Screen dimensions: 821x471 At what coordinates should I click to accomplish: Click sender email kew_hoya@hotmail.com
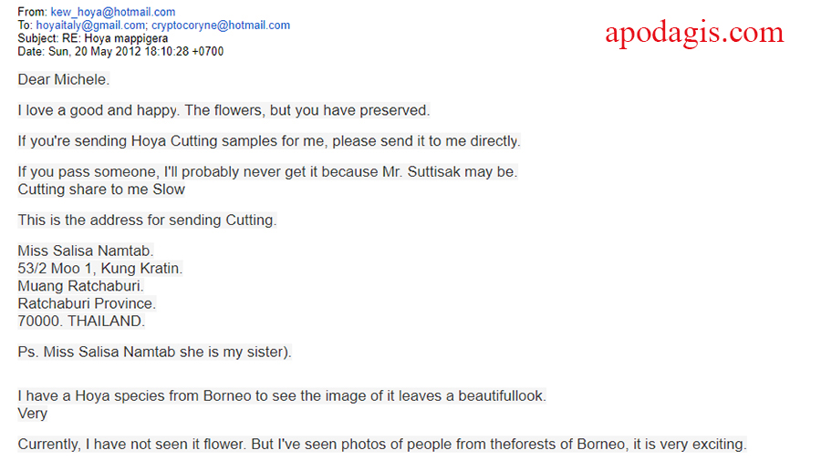point(112,12)
